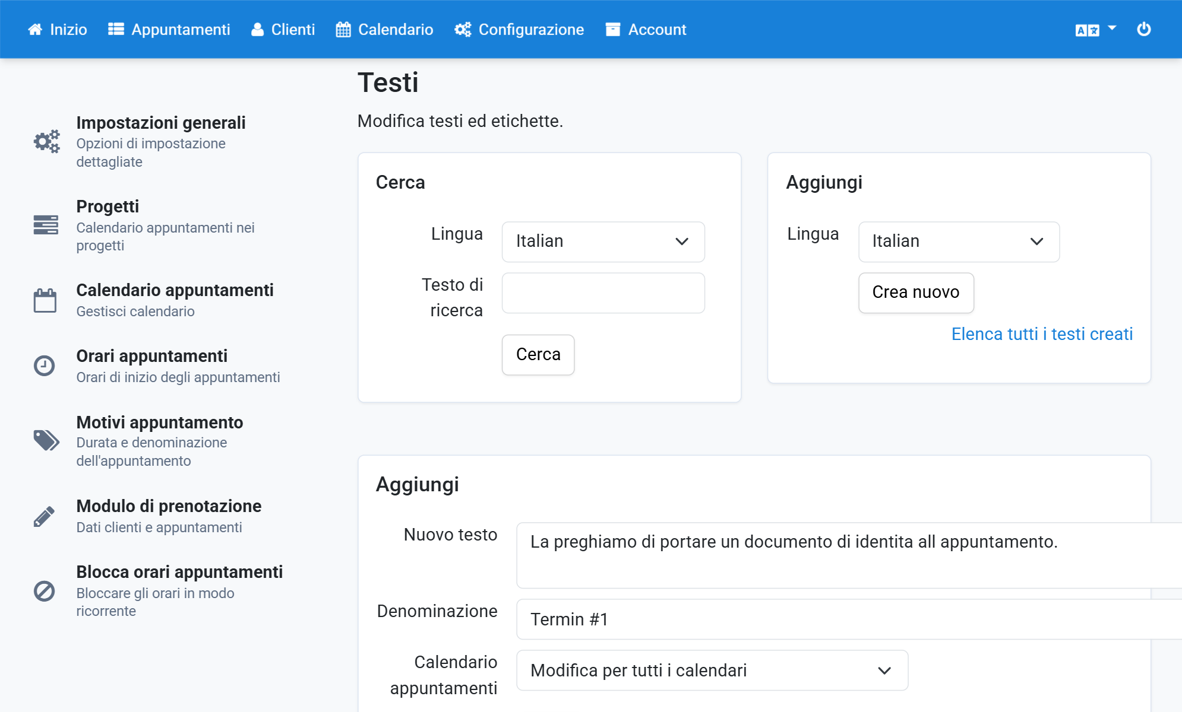Click the ban icon for Blocca orari
1182x712 pixels.
(x=45, y=591)
